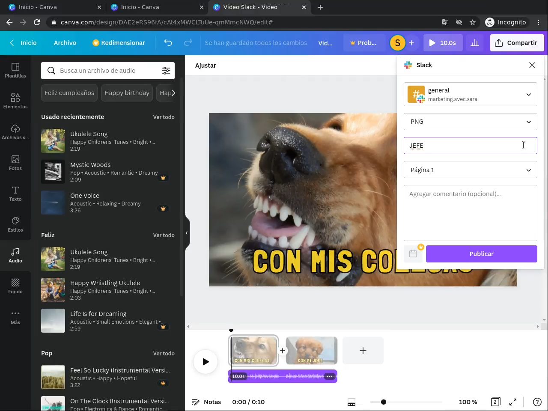Image resolution: width=548 pixels, height=411 pixels.
Task: Open the analytics bar chart icon
Action: coord(475,43)
